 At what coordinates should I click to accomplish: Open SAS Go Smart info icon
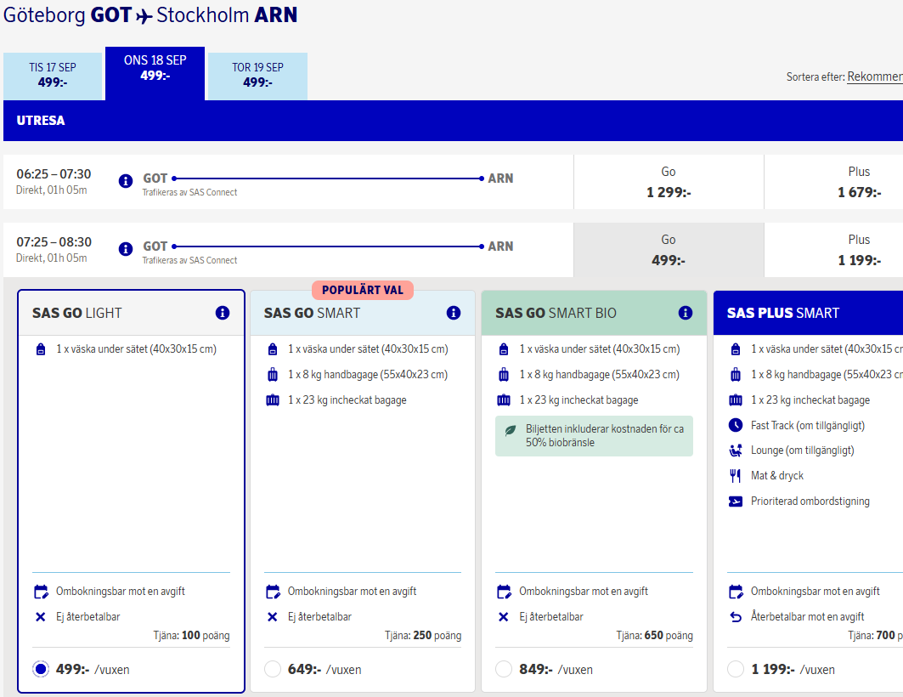tap(454, 313)
